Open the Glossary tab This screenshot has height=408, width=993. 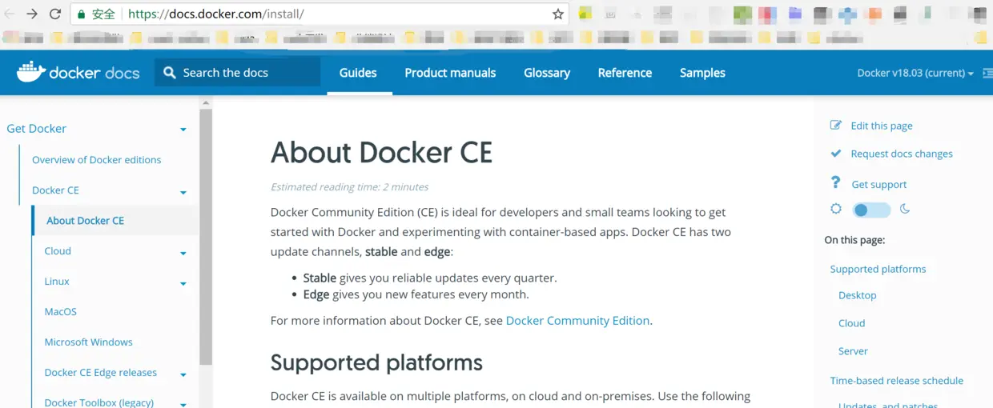pos(547,73)
